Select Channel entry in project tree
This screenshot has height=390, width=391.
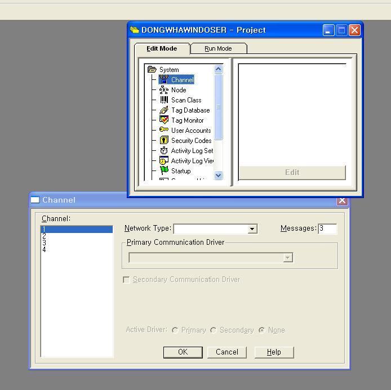(183, 80)
